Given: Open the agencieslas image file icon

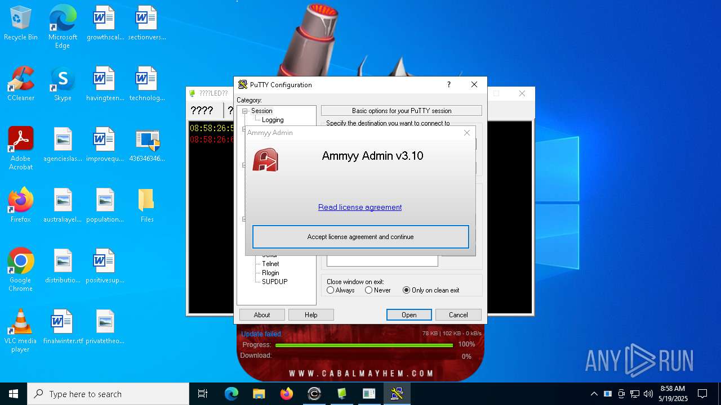Looking at the screenshot, I should pos(63,145).
